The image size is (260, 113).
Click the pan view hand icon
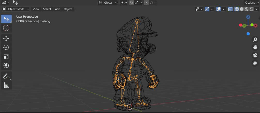(x=255, y=47)
